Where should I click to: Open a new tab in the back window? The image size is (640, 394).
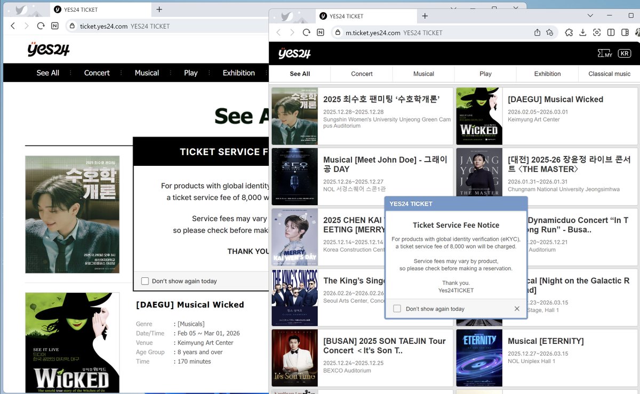pyautogui.click(x=159, y=9)
